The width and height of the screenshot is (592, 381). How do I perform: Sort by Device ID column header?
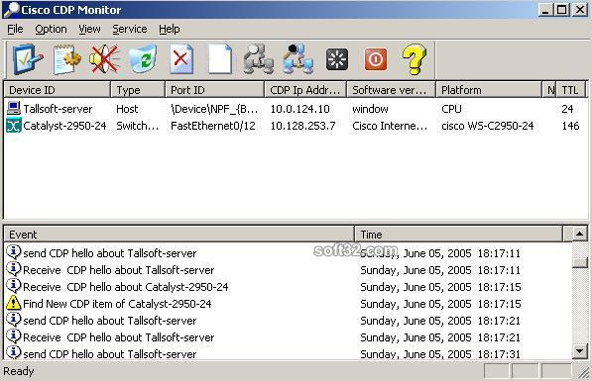point(57,90)
